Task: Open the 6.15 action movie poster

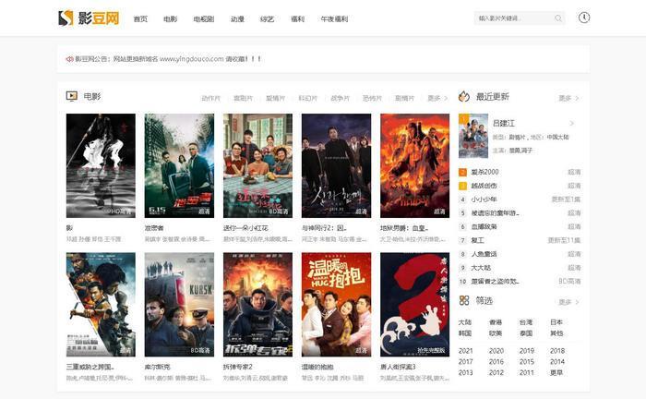Action: (x=179, y=165)
